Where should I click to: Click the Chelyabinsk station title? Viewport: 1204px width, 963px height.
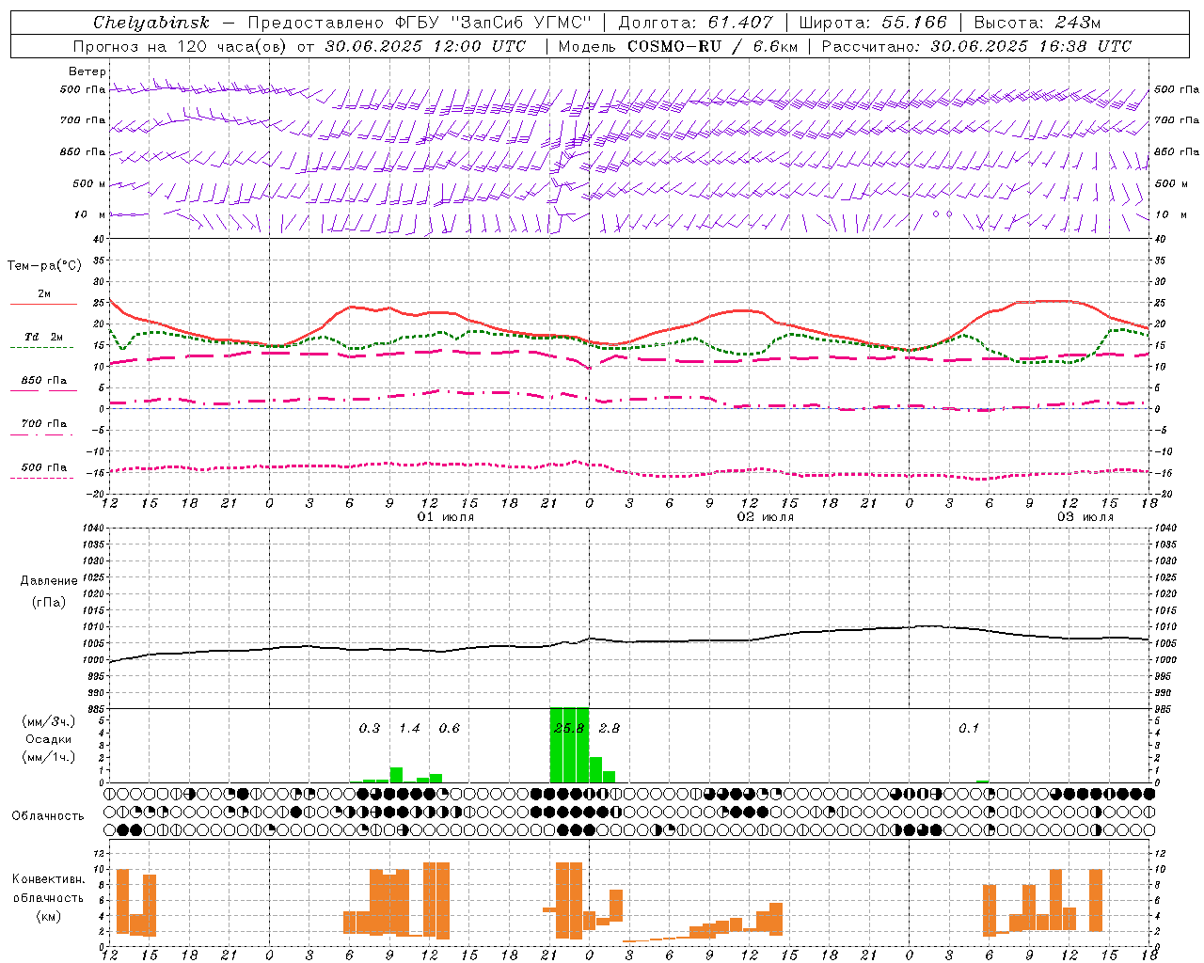pyautogui.click(x=150, y=23)
